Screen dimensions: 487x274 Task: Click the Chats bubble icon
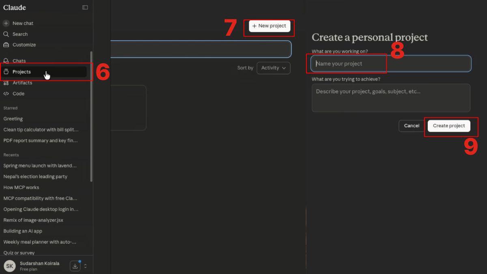[x=6, y=61]
